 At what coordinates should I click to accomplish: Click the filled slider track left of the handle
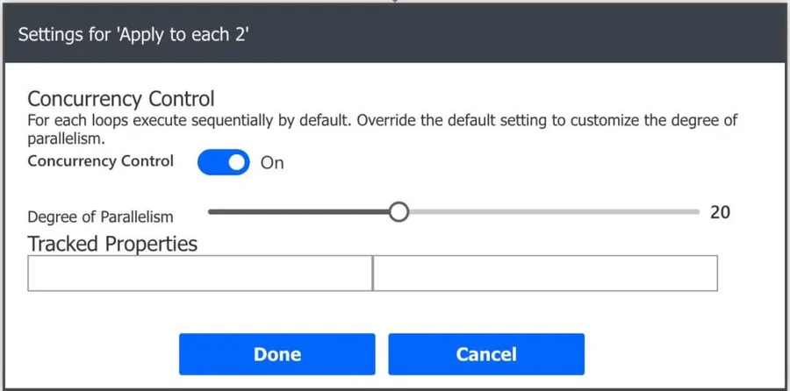[298, 212]
